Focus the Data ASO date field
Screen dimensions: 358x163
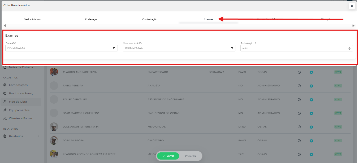[58, 48]
